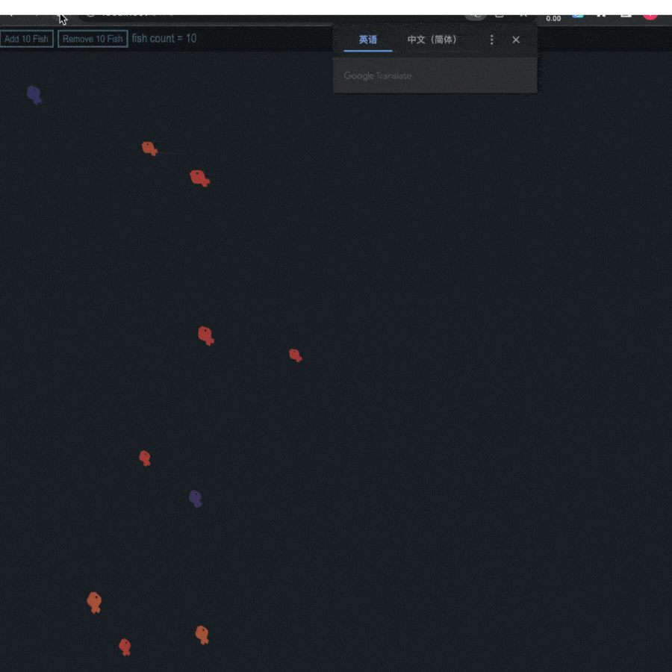The image size is (672, 672).
Task: Open the Translate popup three-dot options menu
Action: (491, 40)
